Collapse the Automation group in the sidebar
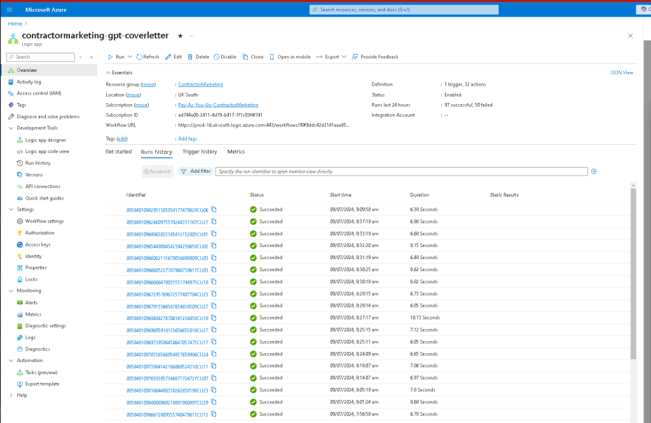The height and width of the screenshot is (423, 651). 11,360
